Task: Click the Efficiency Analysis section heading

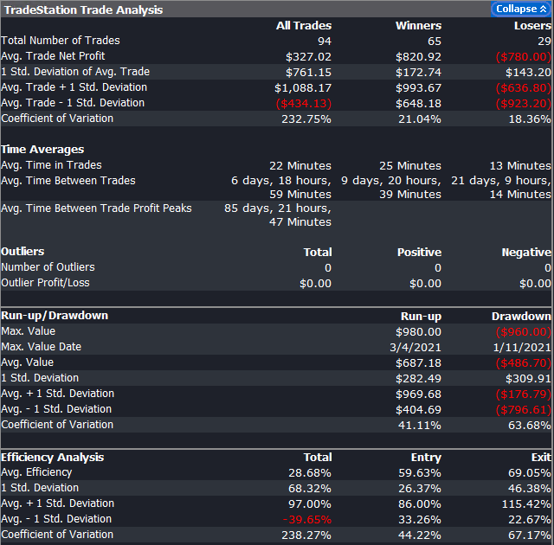Action: pyautogui.click(x=52, y=457)
